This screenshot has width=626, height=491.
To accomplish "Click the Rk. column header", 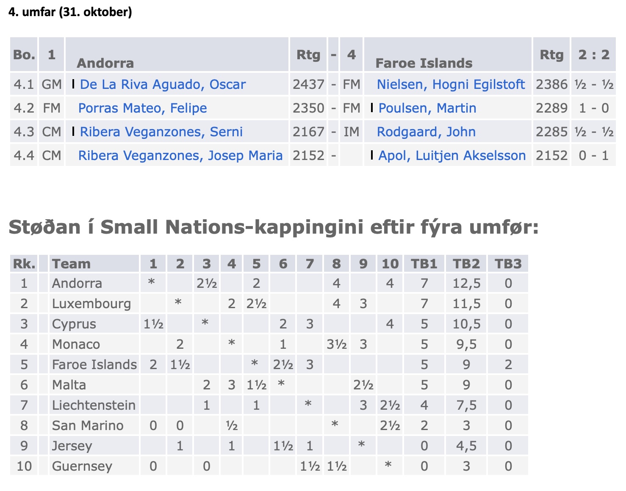I will click(24, 264).
